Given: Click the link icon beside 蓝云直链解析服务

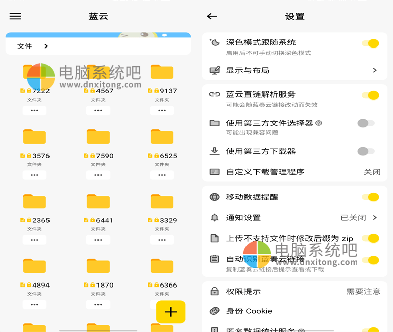Looking at the screenshot, I should [x=215, y=94].
